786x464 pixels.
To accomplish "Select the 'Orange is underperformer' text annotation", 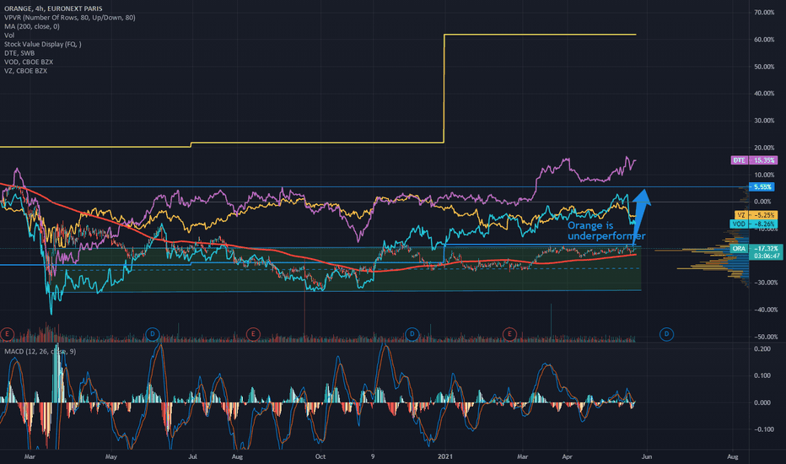I will tap(606, 231).
